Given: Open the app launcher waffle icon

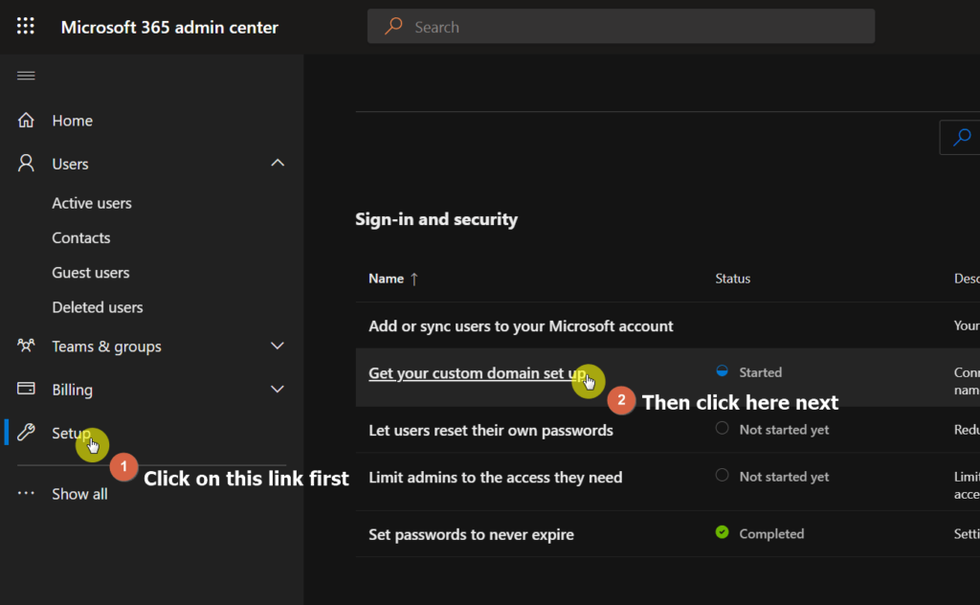Looking at the screenshot, I should click(x=26, y=26).
